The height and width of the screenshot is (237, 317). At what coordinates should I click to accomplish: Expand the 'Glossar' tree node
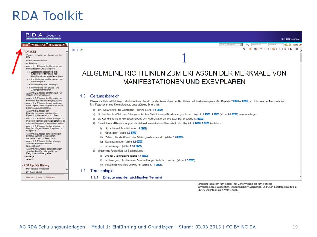point(25,160)
